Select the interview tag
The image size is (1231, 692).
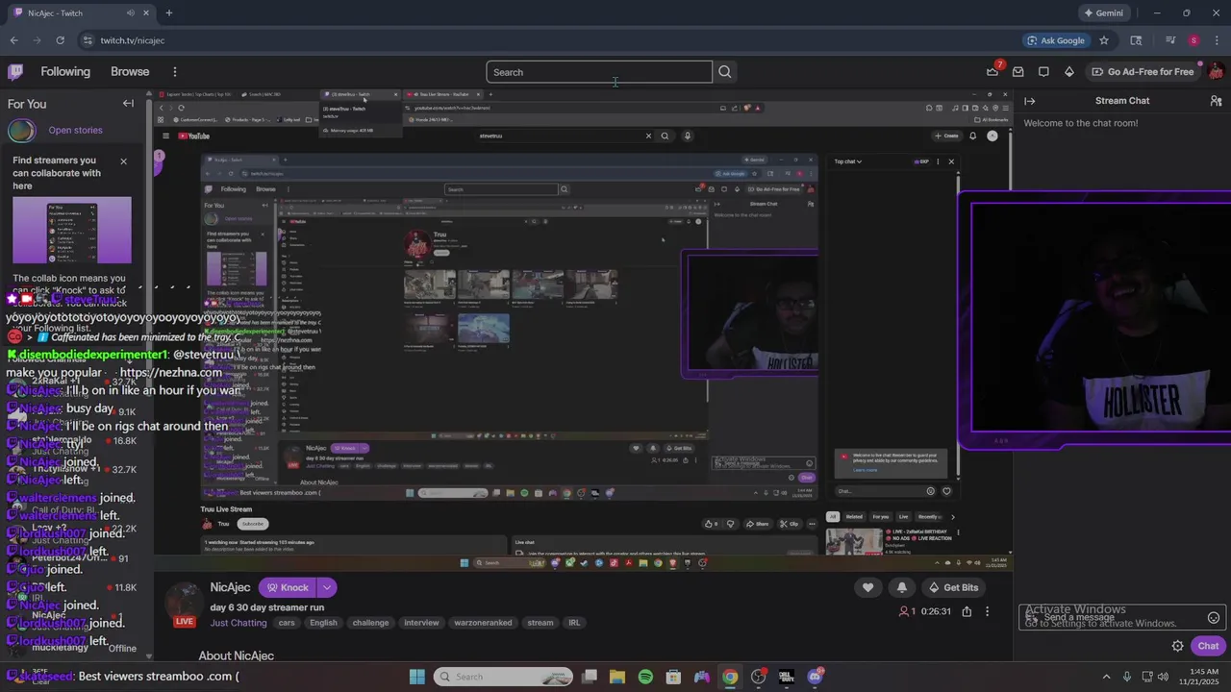tap(421, 623)
